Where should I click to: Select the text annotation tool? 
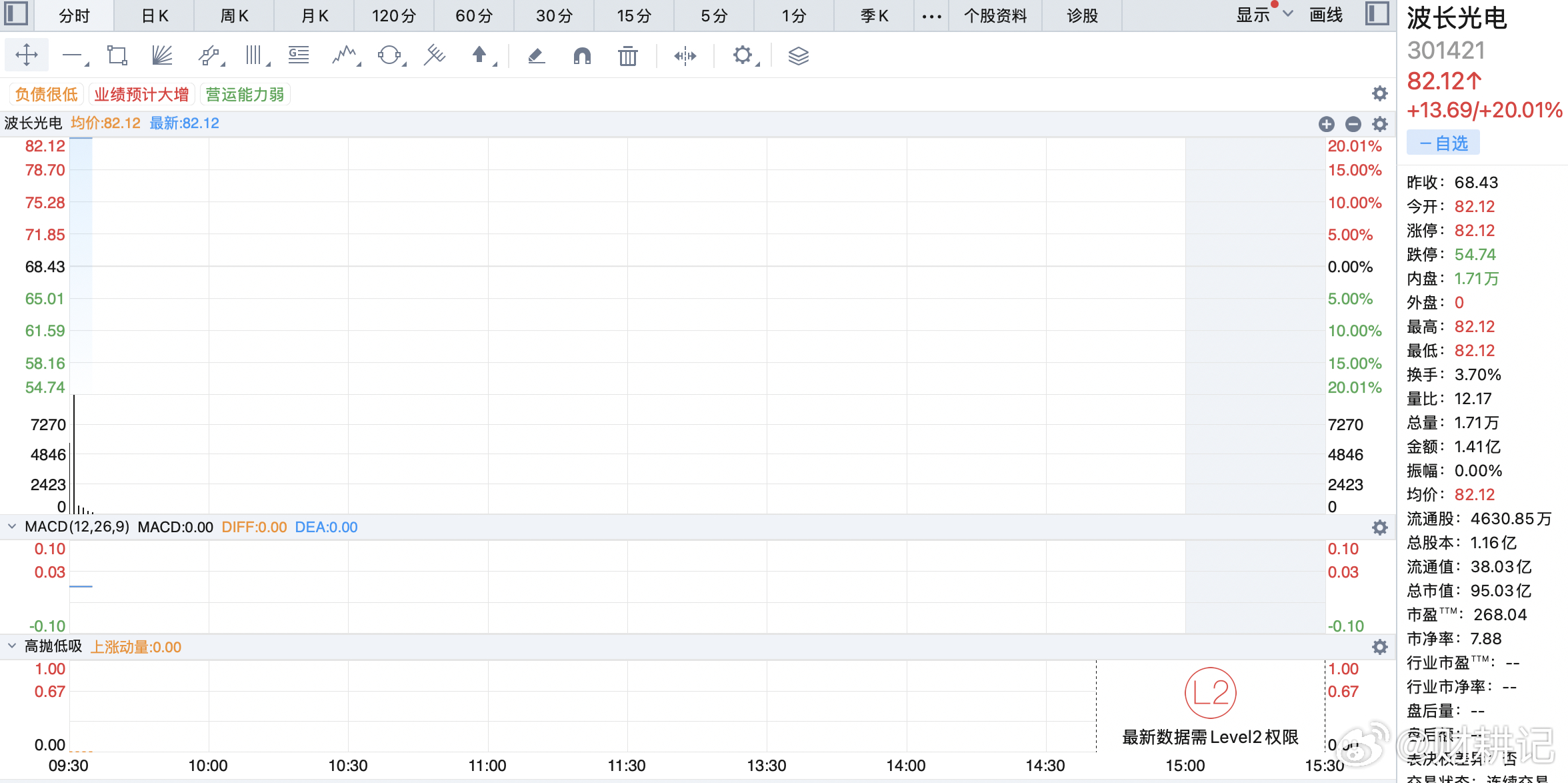[x=299, y=55]
